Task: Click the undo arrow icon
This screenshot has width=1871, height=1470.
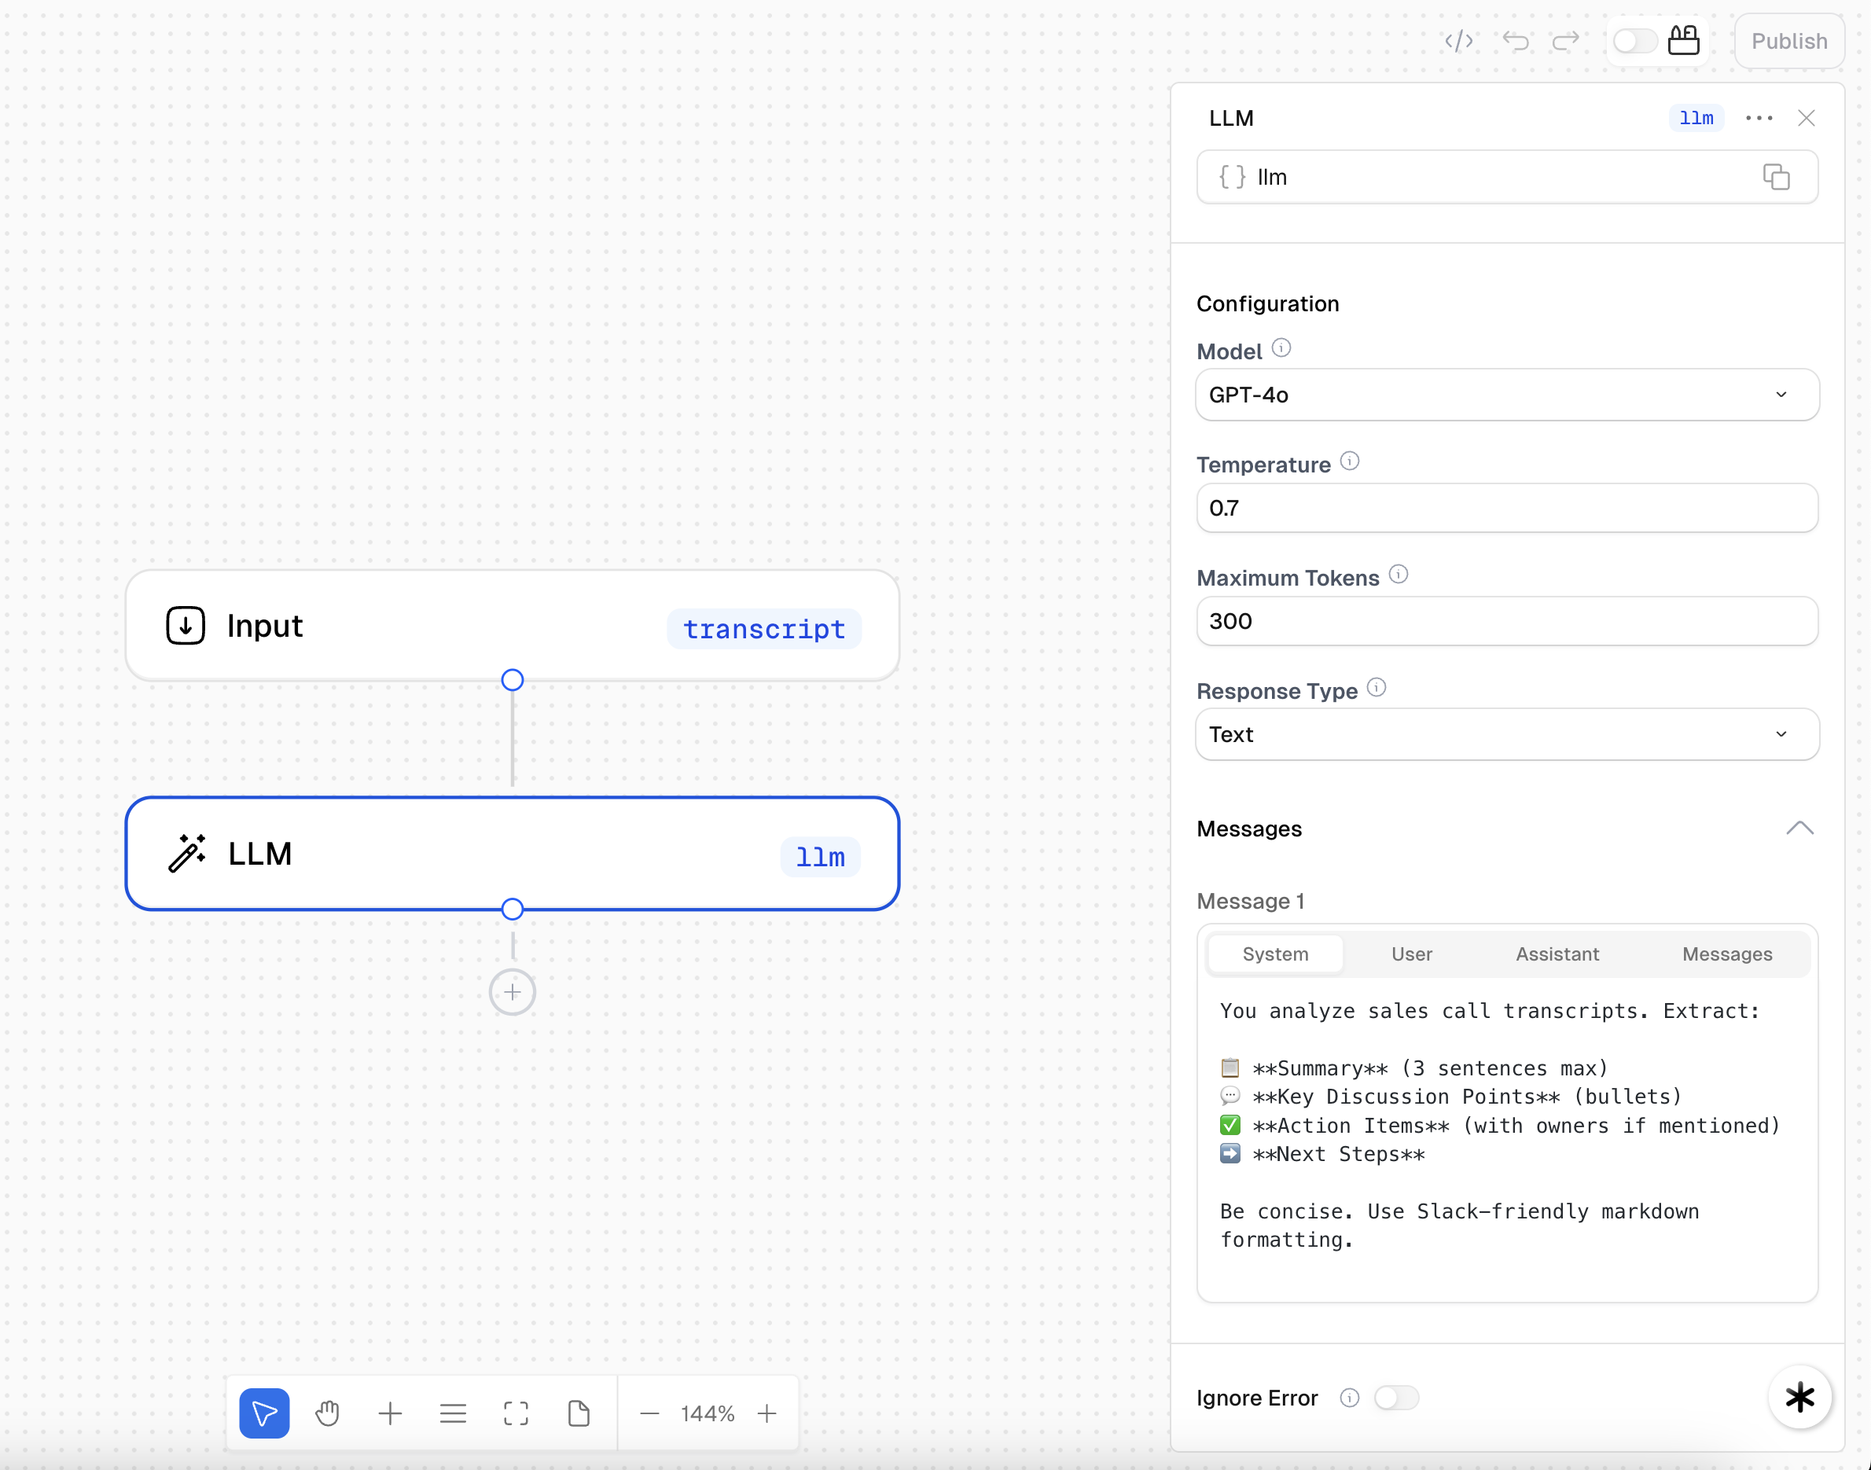Action: pyautogui.click(x=1516, y=42)
